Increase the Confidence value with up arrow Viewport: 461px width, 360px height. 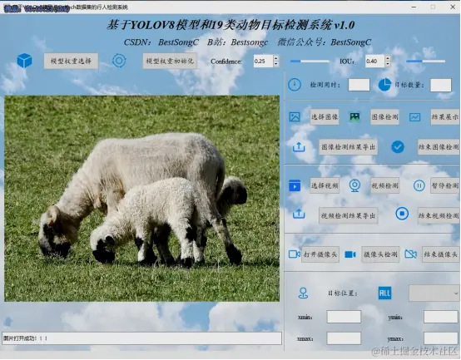(275, 58)
